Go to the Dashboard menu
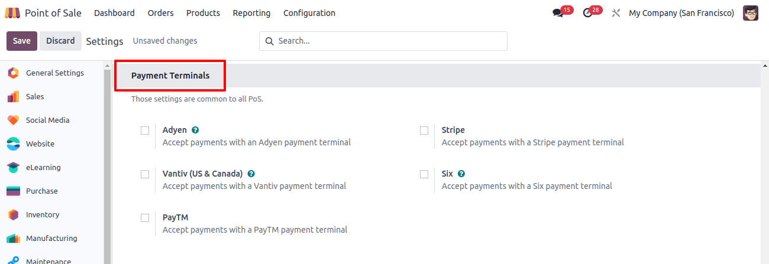This screenshot has width=769, height=264. tap(114, 13)
